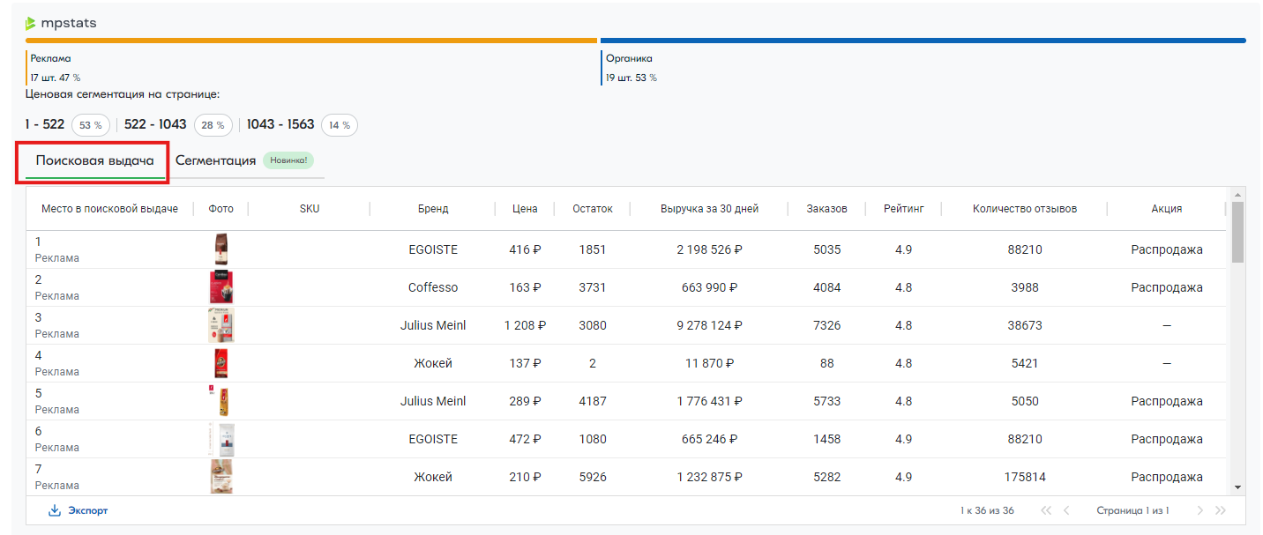Click the orange Реклама share bar

311,41
